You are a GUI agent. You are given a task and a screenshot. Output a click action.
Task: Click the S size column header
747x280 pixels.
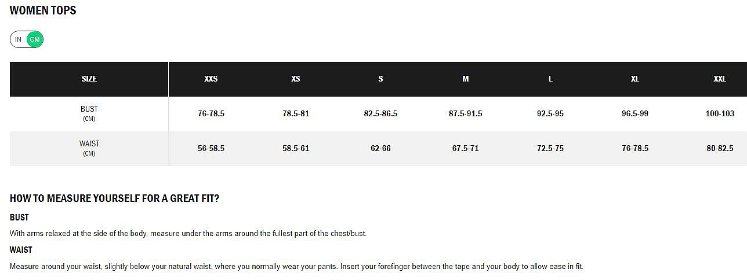point(380,79)
